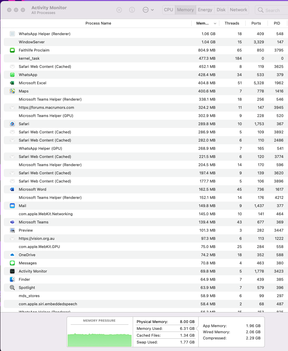Select the mds_stores process name

pos(29,296)
